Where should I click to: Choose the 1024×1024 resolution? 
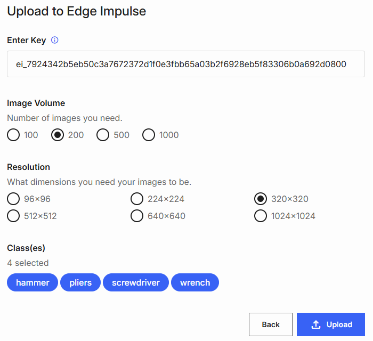(261, 216)
